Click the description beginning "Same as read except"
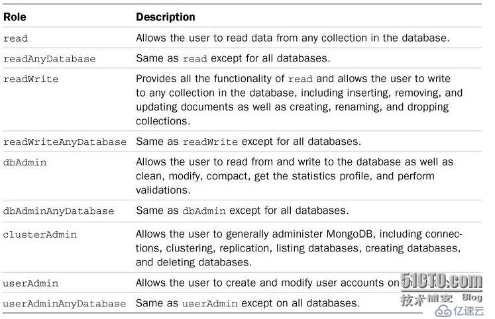Screen dimensions: 495x319 tap(233, 58)
